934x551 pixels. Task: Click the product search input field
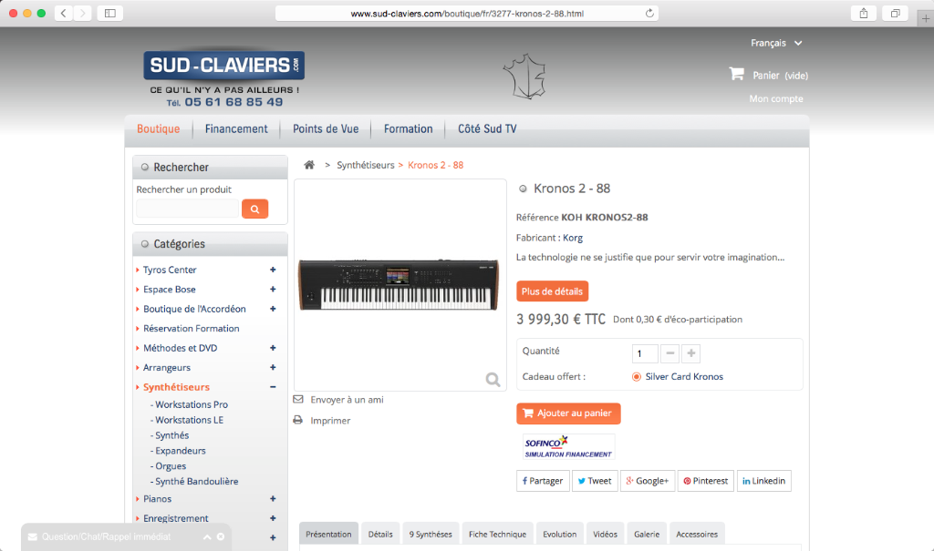click(188, 209)
